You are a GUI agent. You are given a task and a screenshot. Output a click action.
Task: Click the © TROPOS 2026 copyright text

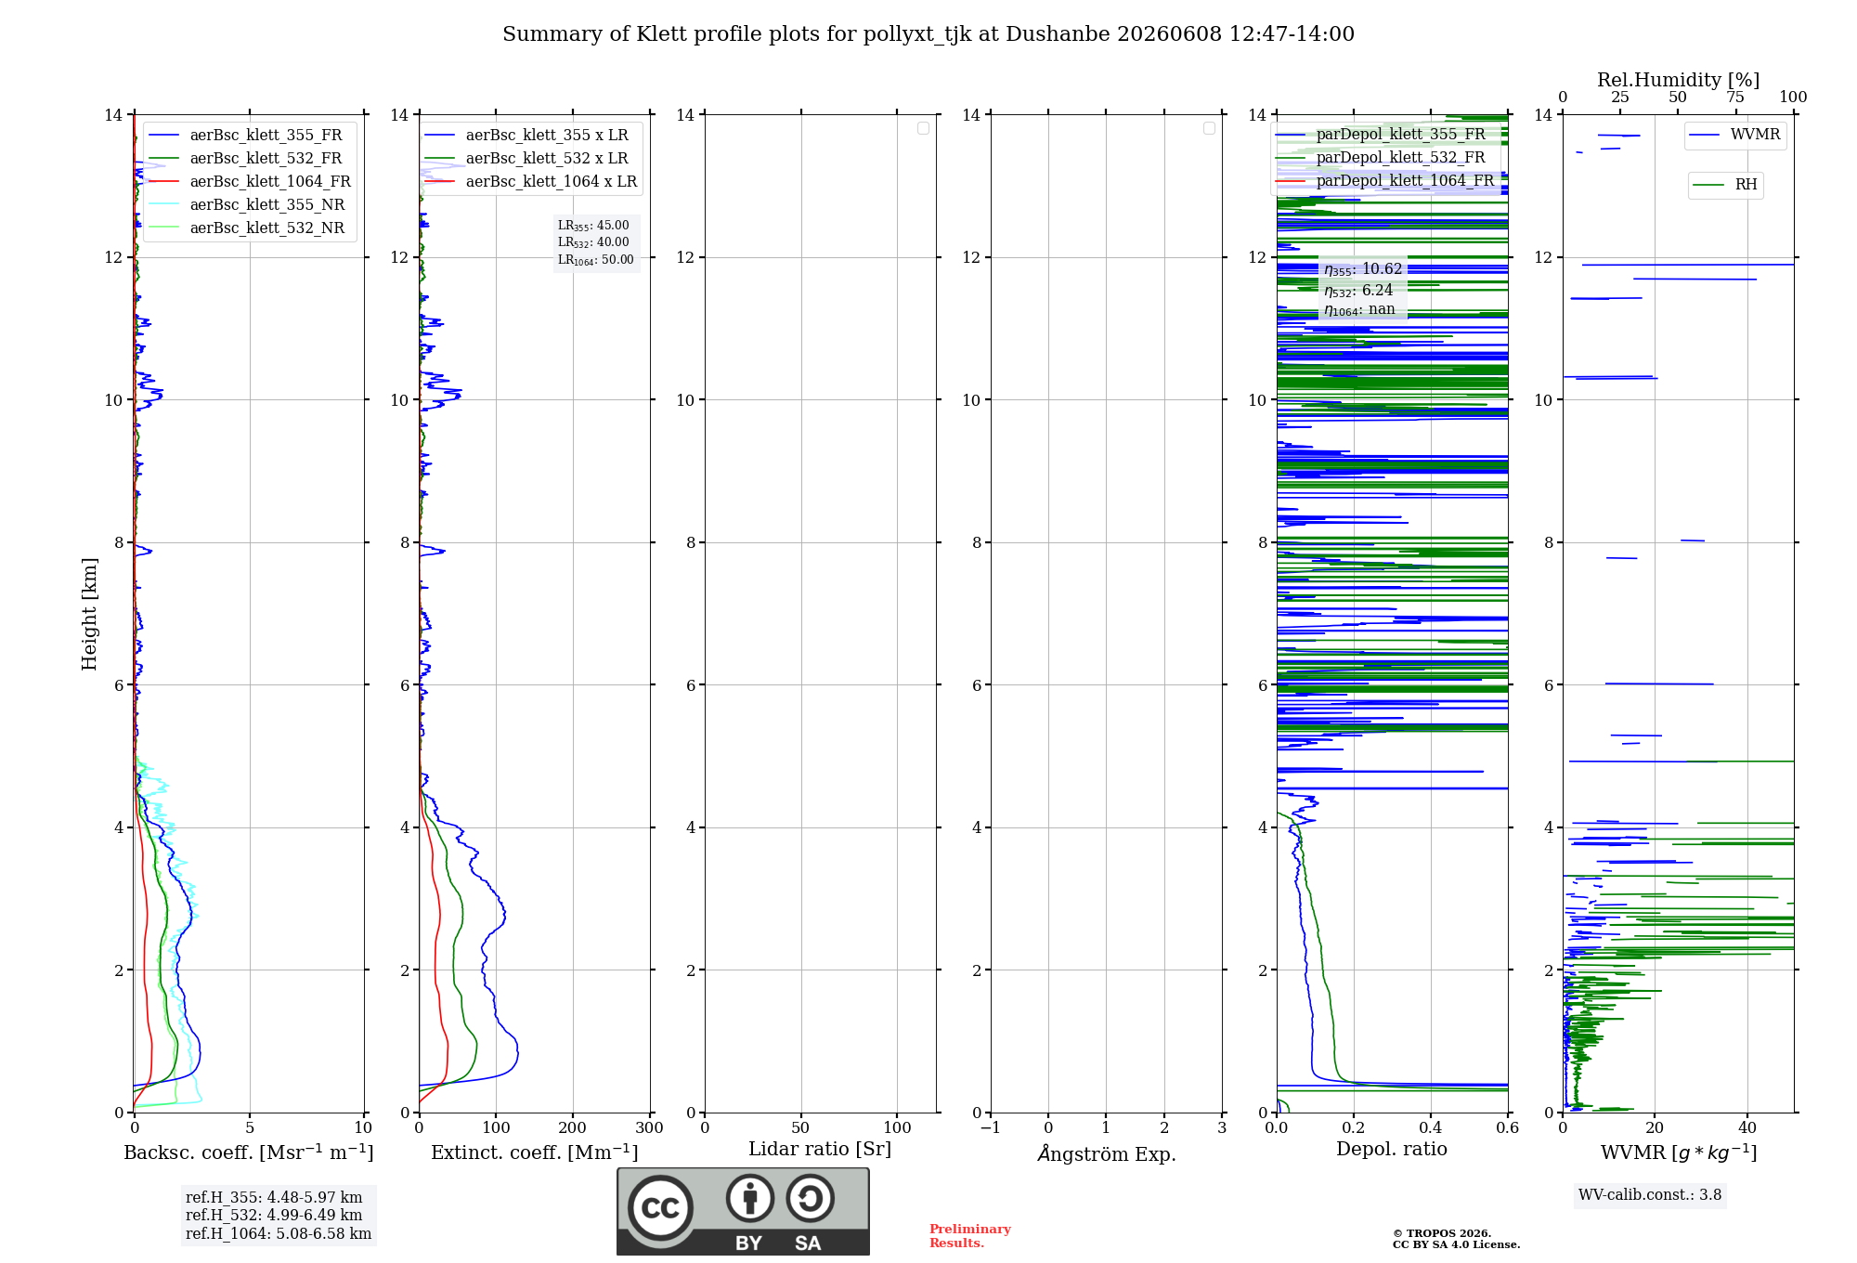click(x=1442, y=1233)
